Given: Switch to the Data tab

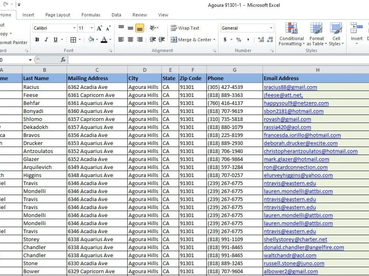Looking at the screenshot, I should click(116, 15).
